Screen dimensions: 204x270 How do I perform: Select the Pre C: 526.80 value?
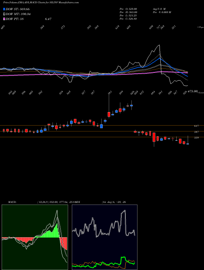coord(128,19)
